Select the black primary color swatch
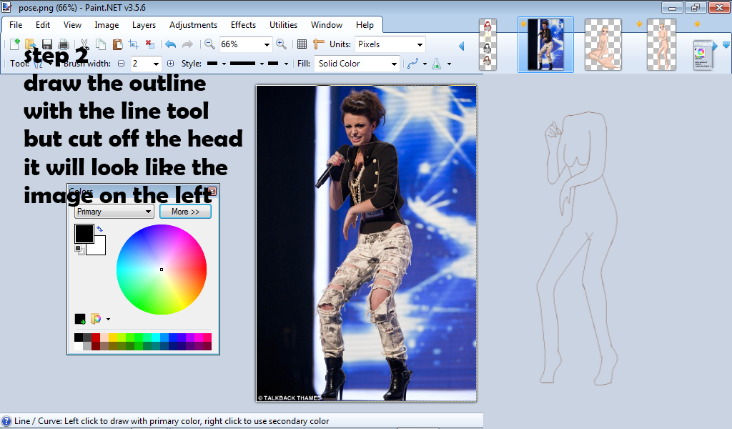Screen dimensions: 732x429 click(84, 233)
